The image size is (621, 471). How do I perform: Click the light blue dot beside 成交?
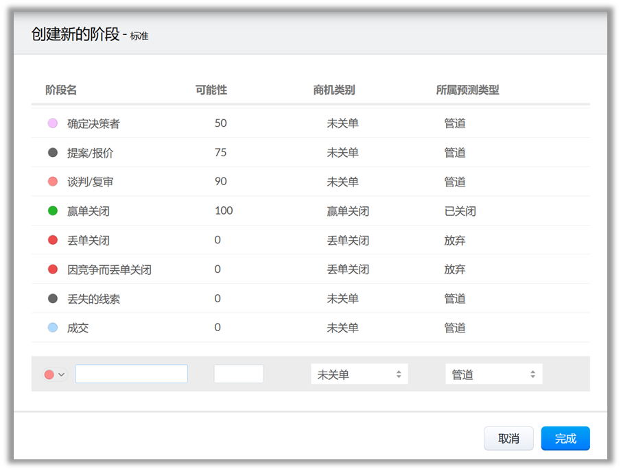pyautogui.click(x=53, y=328)
